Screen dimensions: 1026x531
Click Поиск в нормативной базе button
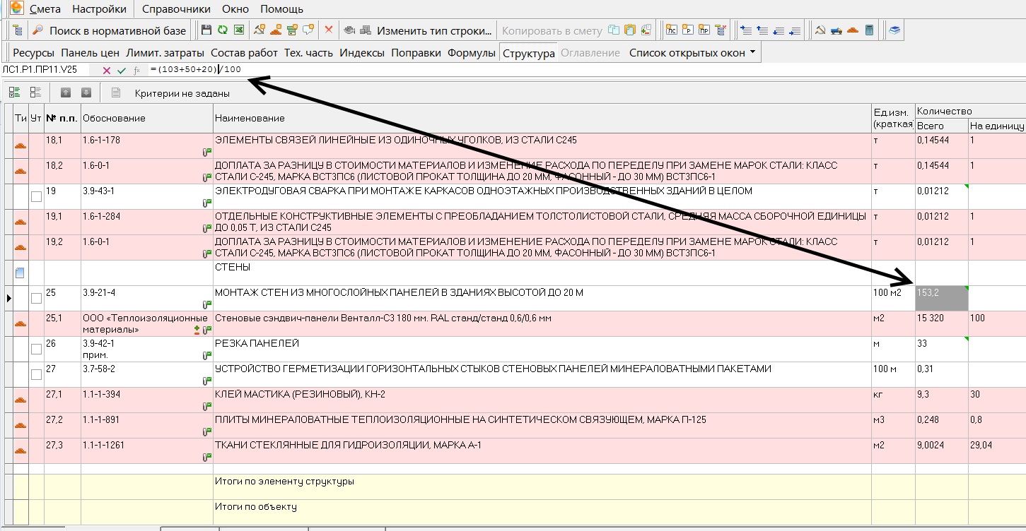(x=110, y=30)
